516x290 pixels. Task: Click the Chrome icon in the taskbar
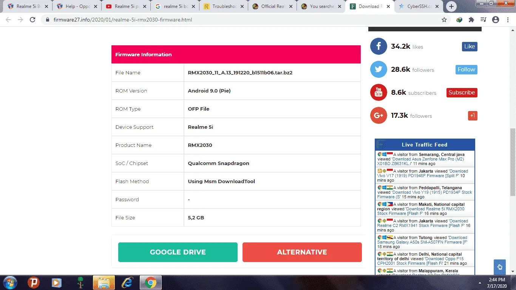point(150,282)
